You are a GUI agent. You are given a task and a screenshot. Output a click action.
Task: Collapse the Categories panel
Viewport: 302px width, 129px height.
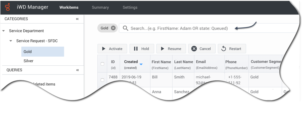(x=77, y=19)
